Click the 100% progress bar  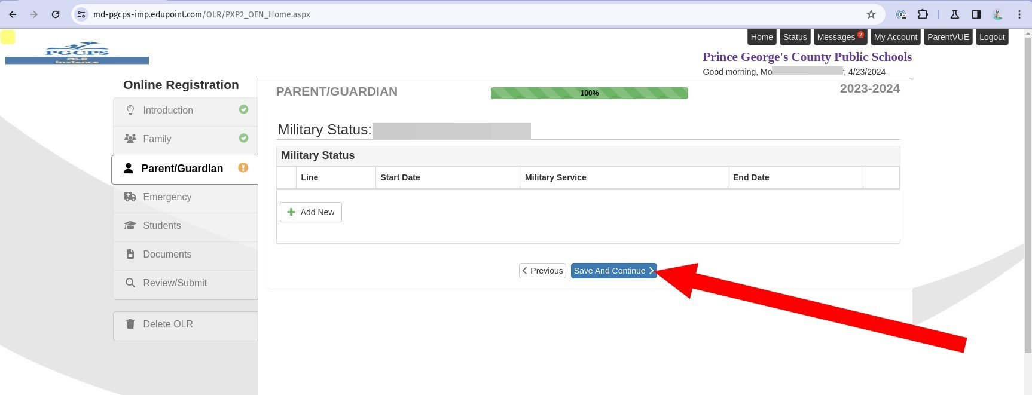tap(589, 93)
